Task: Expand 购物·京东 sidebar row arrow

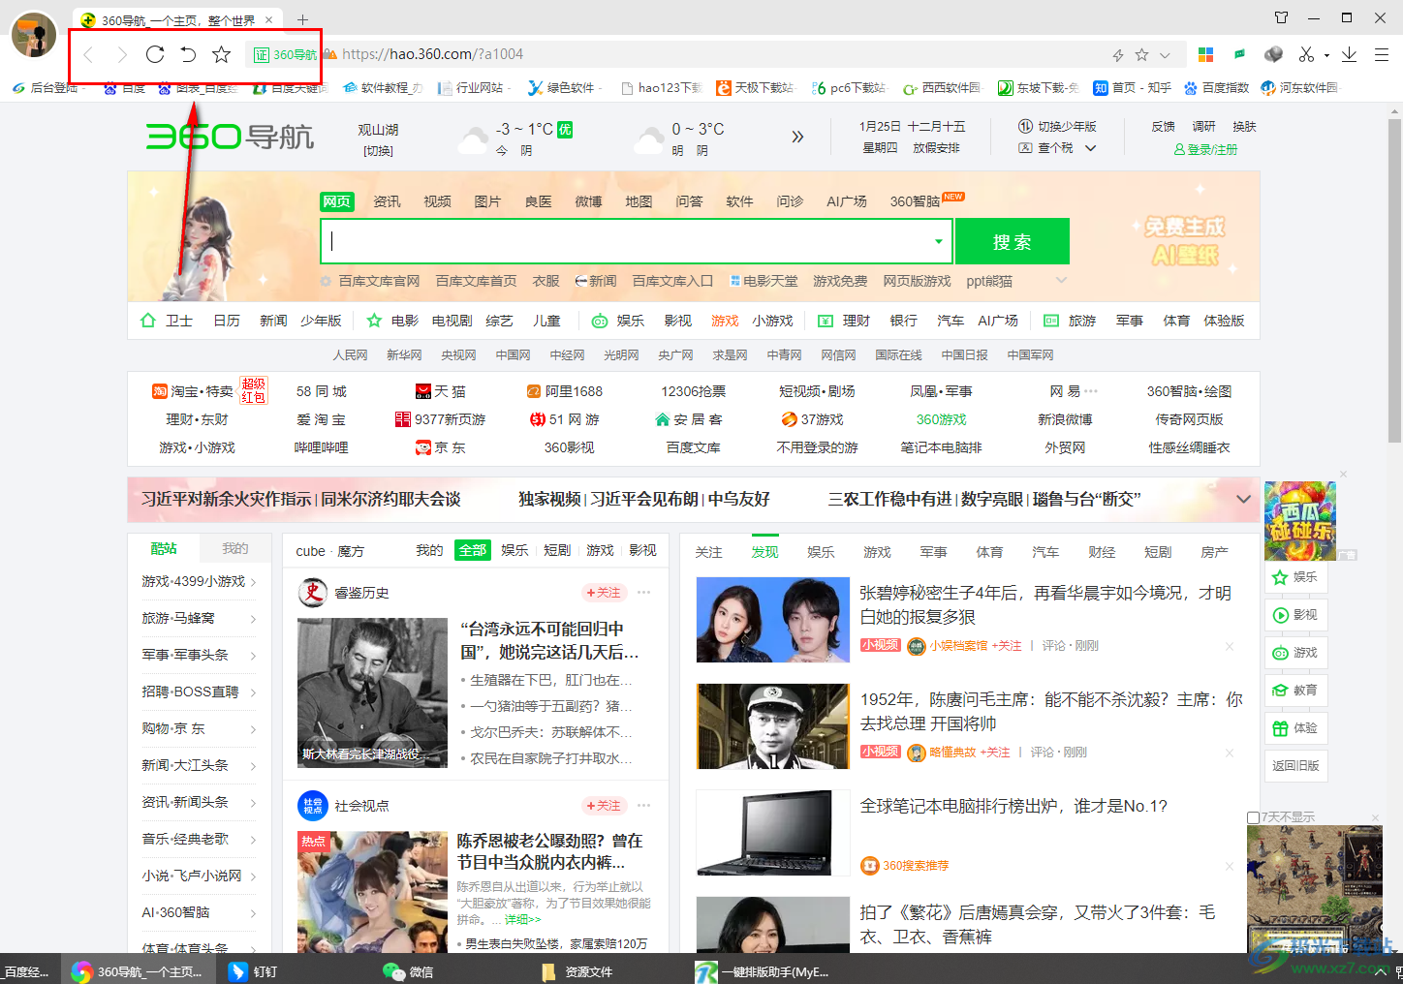Action: coord(254,729)
